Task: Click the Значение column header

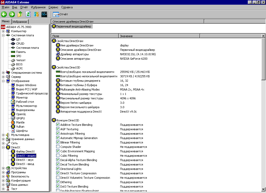Action: (x=126, y=36)
